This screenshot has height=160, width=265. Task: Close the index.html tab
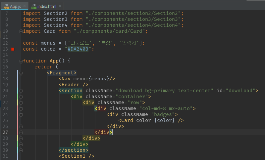pos(60,6)
